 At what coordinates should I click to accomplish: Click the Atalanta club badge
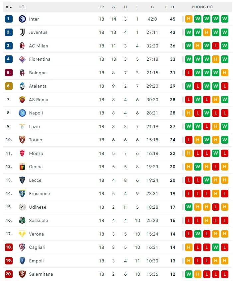pos(22,86)
